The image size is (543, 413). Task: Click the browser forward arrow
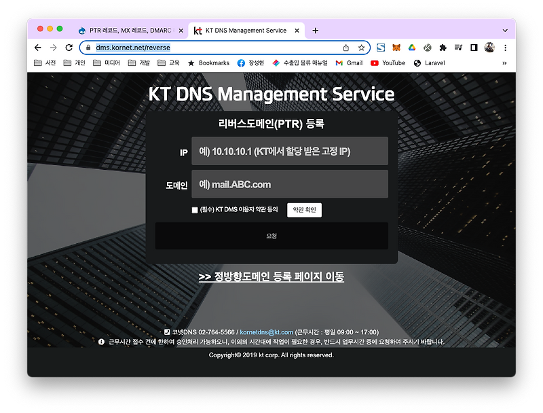[54, 48]
